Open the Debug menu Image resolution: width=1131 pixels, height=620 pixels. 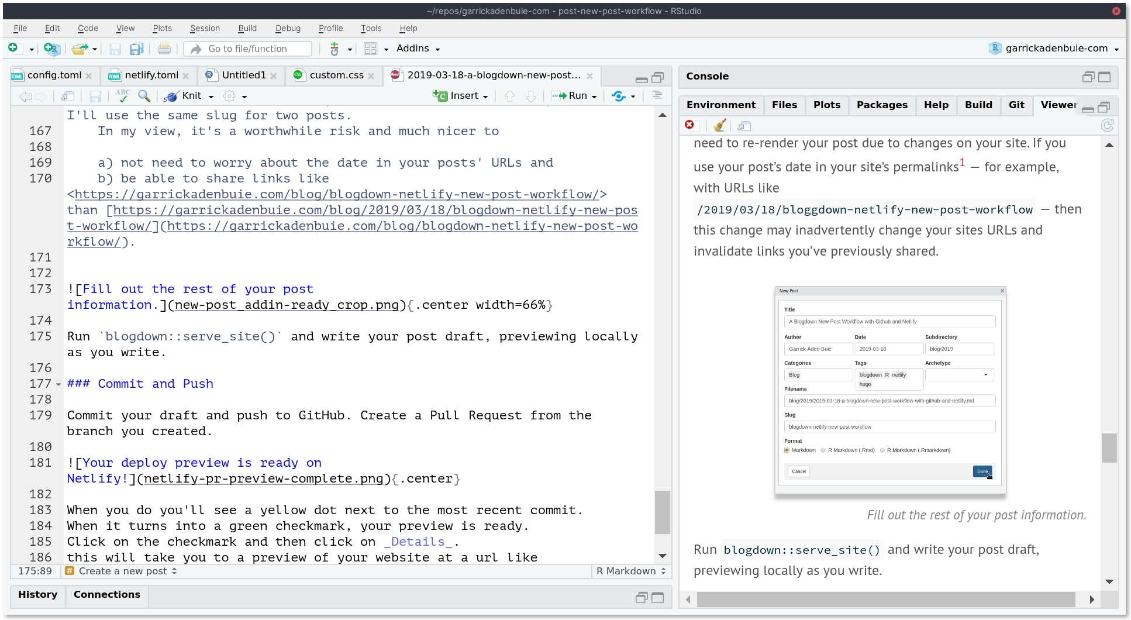pyautogui.click(x=288, y=28)
